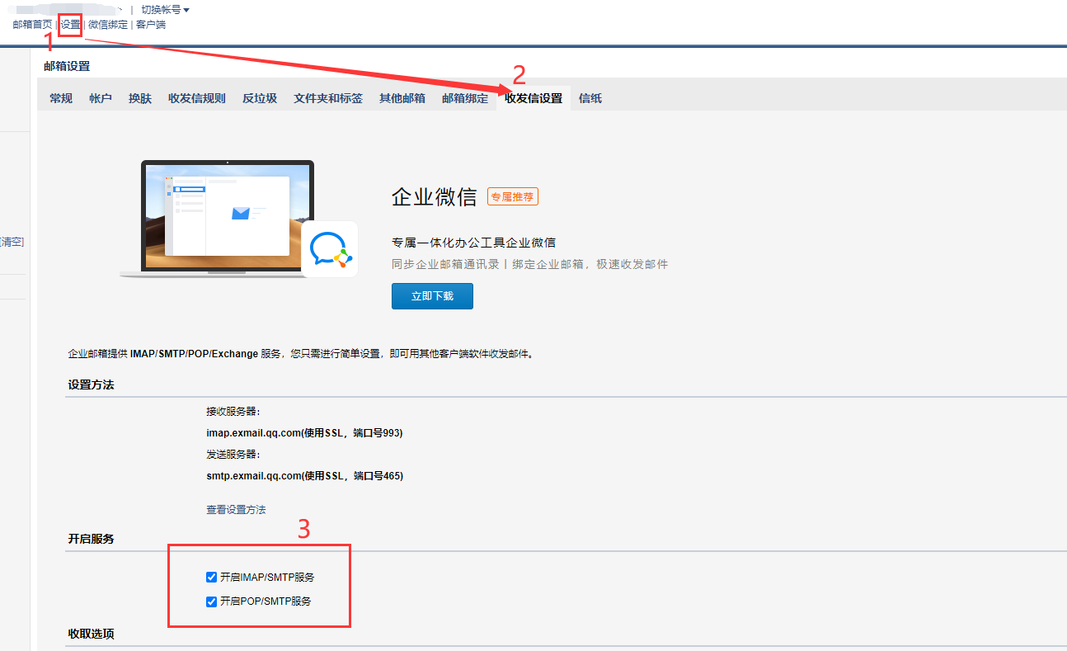Click the 专属推荐 badge

coord(513,196)
